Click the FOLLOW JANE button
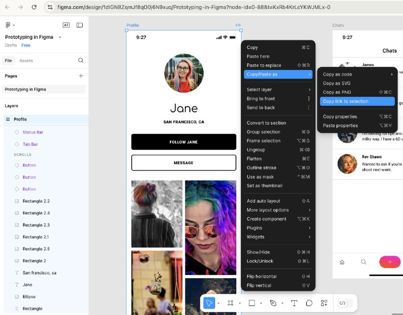Viewport: 403px width, 315px height. (183, 142)
